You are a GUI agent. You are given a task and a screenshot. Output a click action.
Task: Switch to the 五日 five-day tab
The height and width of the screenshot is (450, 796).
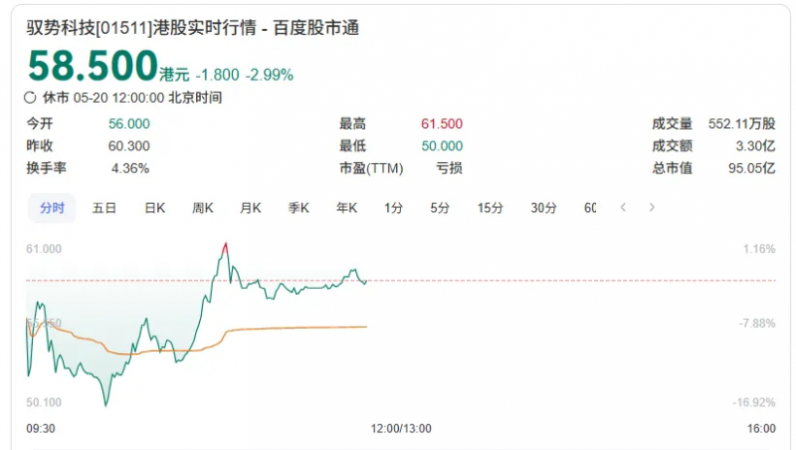point(104,208)
